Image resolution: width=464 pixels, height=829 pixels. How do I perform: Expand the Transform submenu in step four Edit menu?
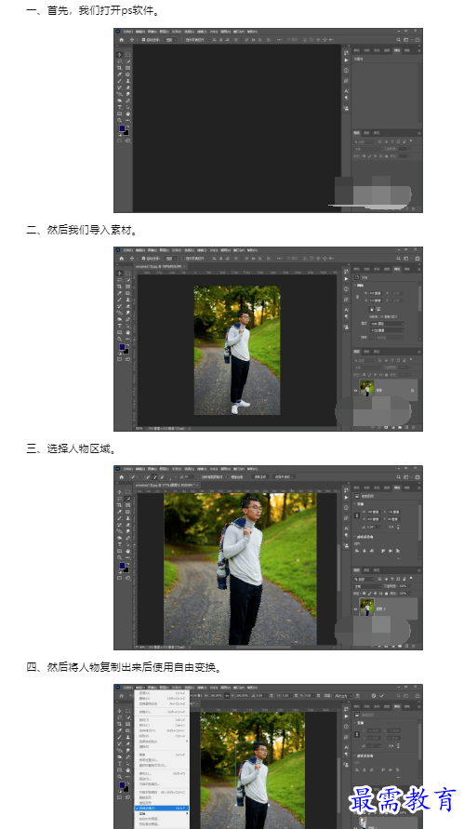click(162, 814)
